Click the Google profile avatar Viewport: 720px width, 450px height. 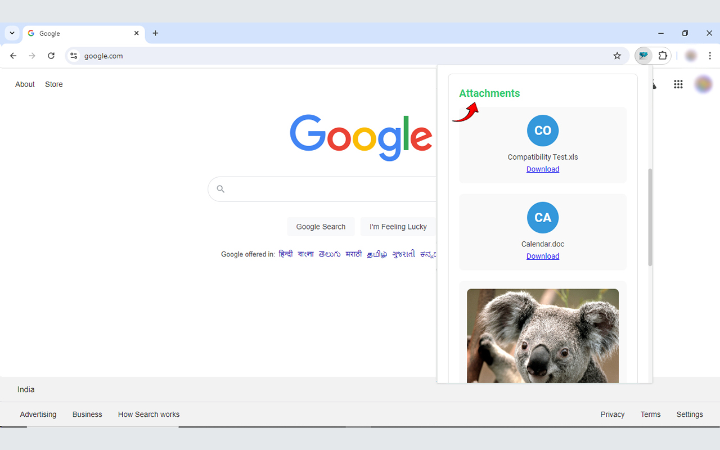coord(704,84)
